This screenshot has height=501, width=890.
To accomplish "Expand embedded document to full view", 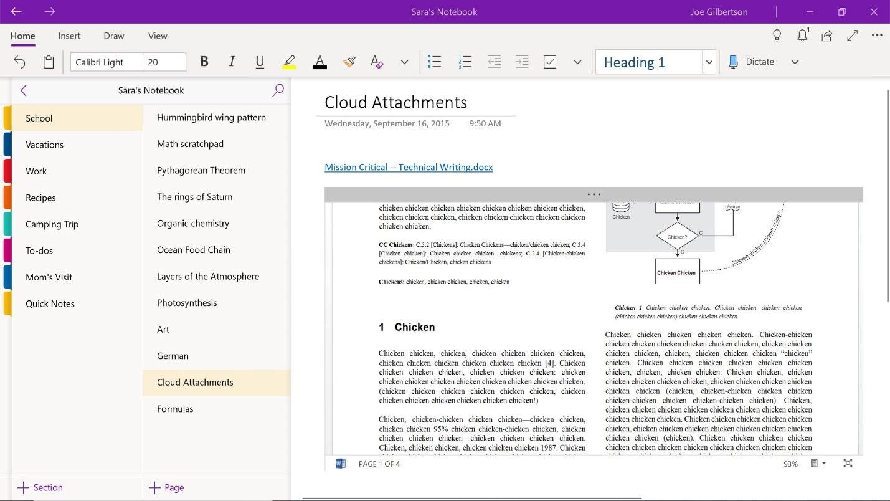I will point(848,464).
